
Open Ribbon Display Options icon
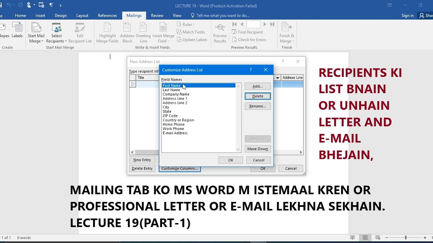click(390, 5)
